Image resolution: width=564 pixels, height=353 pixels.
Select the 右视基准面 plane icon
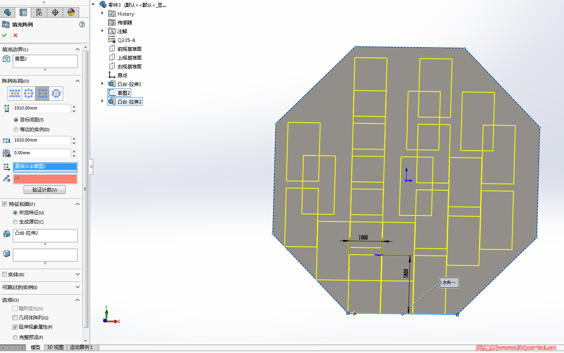[112, 66]
